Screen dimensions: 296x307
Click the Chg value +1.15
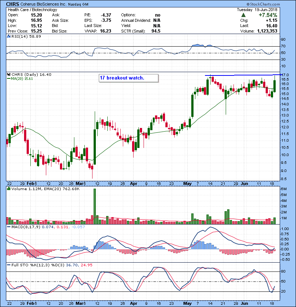click(272, 20)
